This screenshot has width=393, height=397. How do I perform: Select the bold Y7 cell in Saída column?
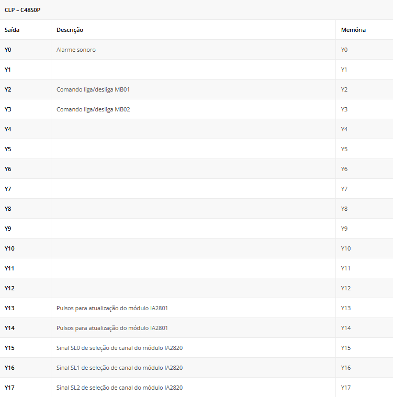pyautogui.click(x=8, y=189)
